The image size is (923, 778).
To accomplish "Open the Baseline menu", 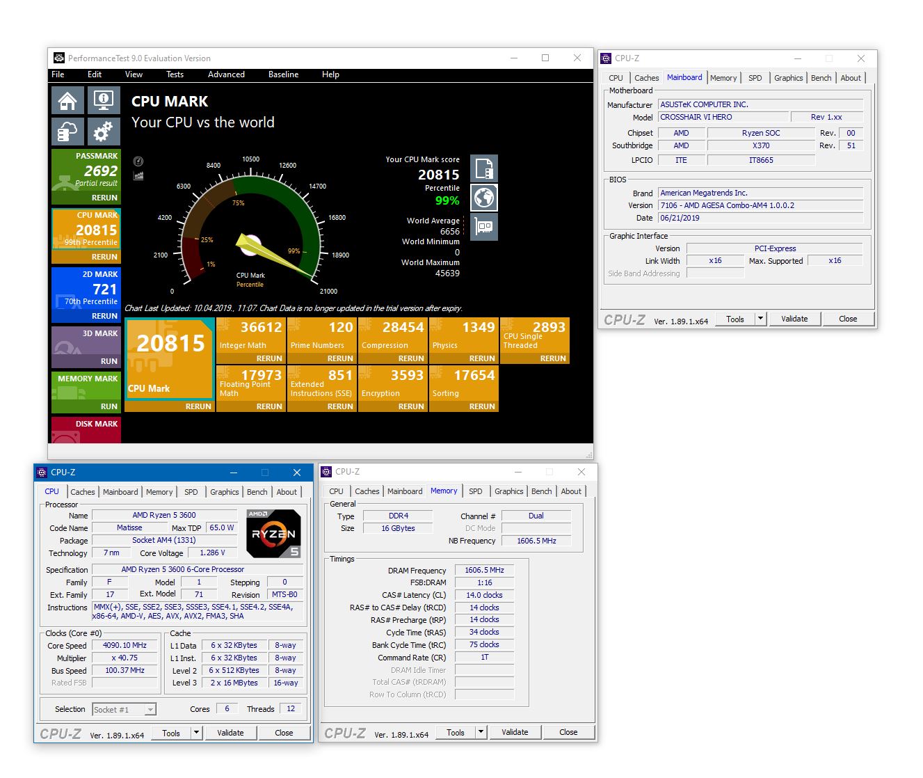I will coord(283,74).
